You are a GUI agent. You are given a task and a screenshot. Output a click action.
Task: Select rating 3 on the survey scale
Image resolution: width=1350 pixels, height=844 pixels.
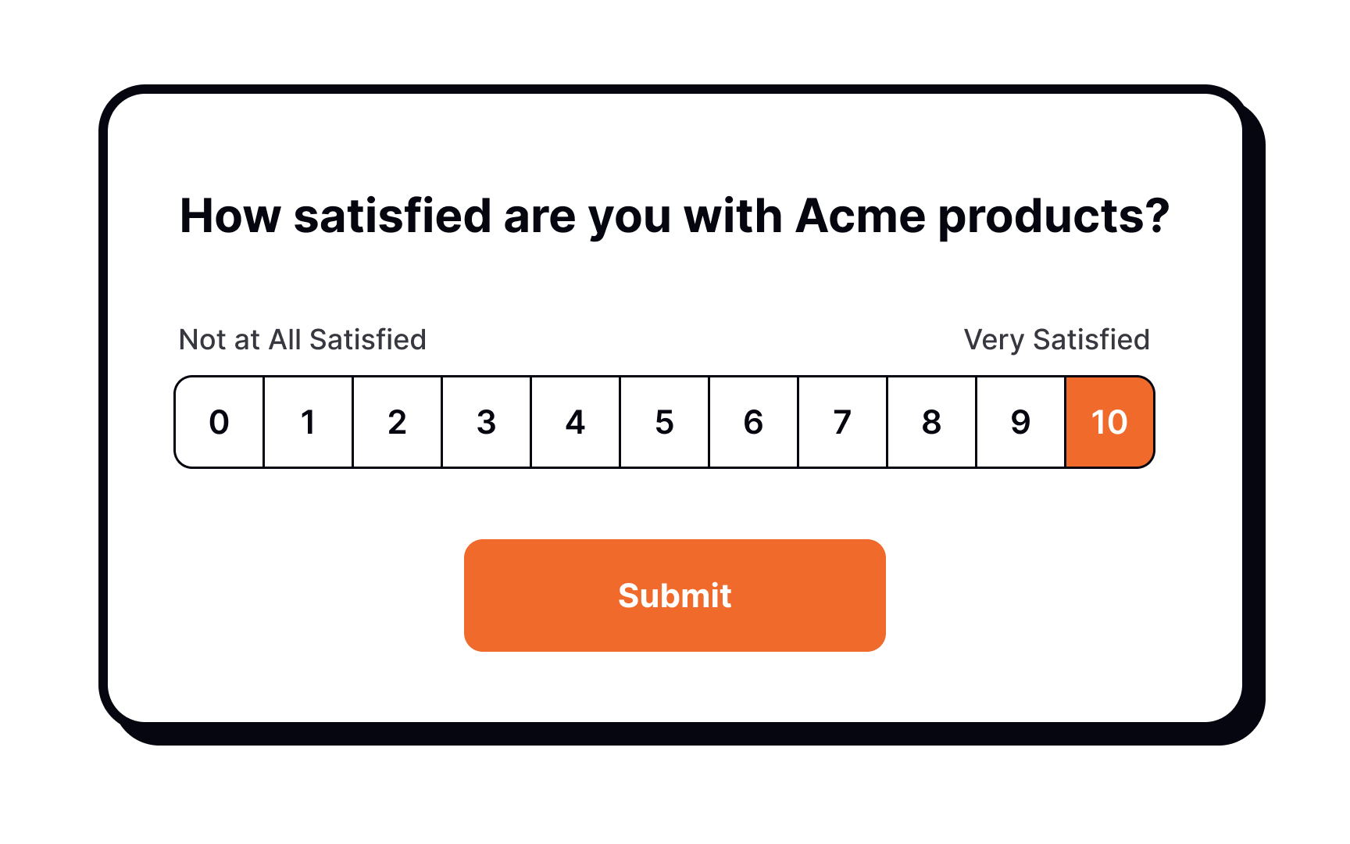click(x=486, y=421)
